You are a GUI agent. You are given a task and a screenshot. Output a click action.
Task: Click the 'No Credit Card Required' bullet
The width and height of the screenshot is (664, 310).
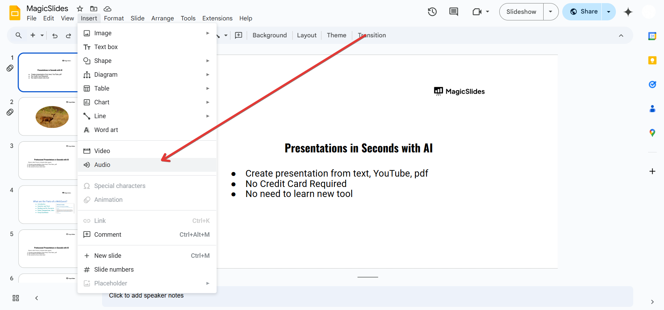[x=296, y=184]
